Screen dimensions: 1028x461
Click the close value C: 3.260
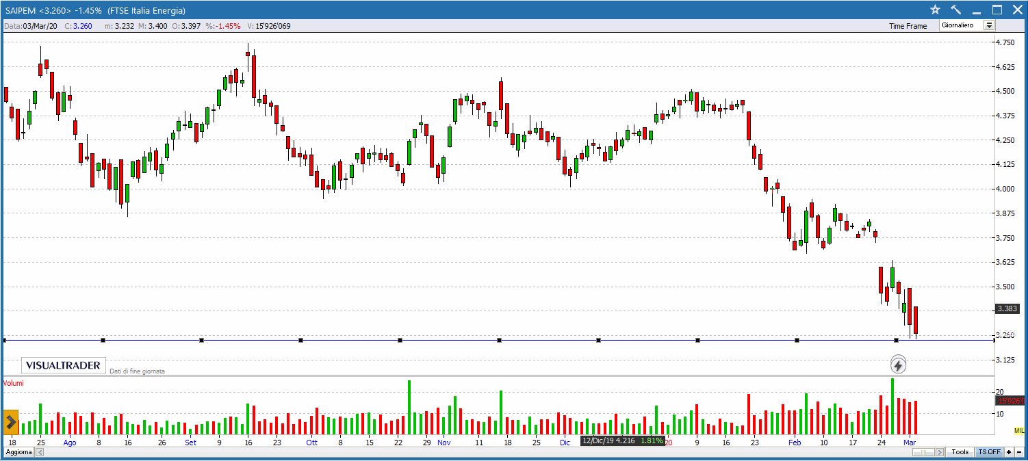78,26
